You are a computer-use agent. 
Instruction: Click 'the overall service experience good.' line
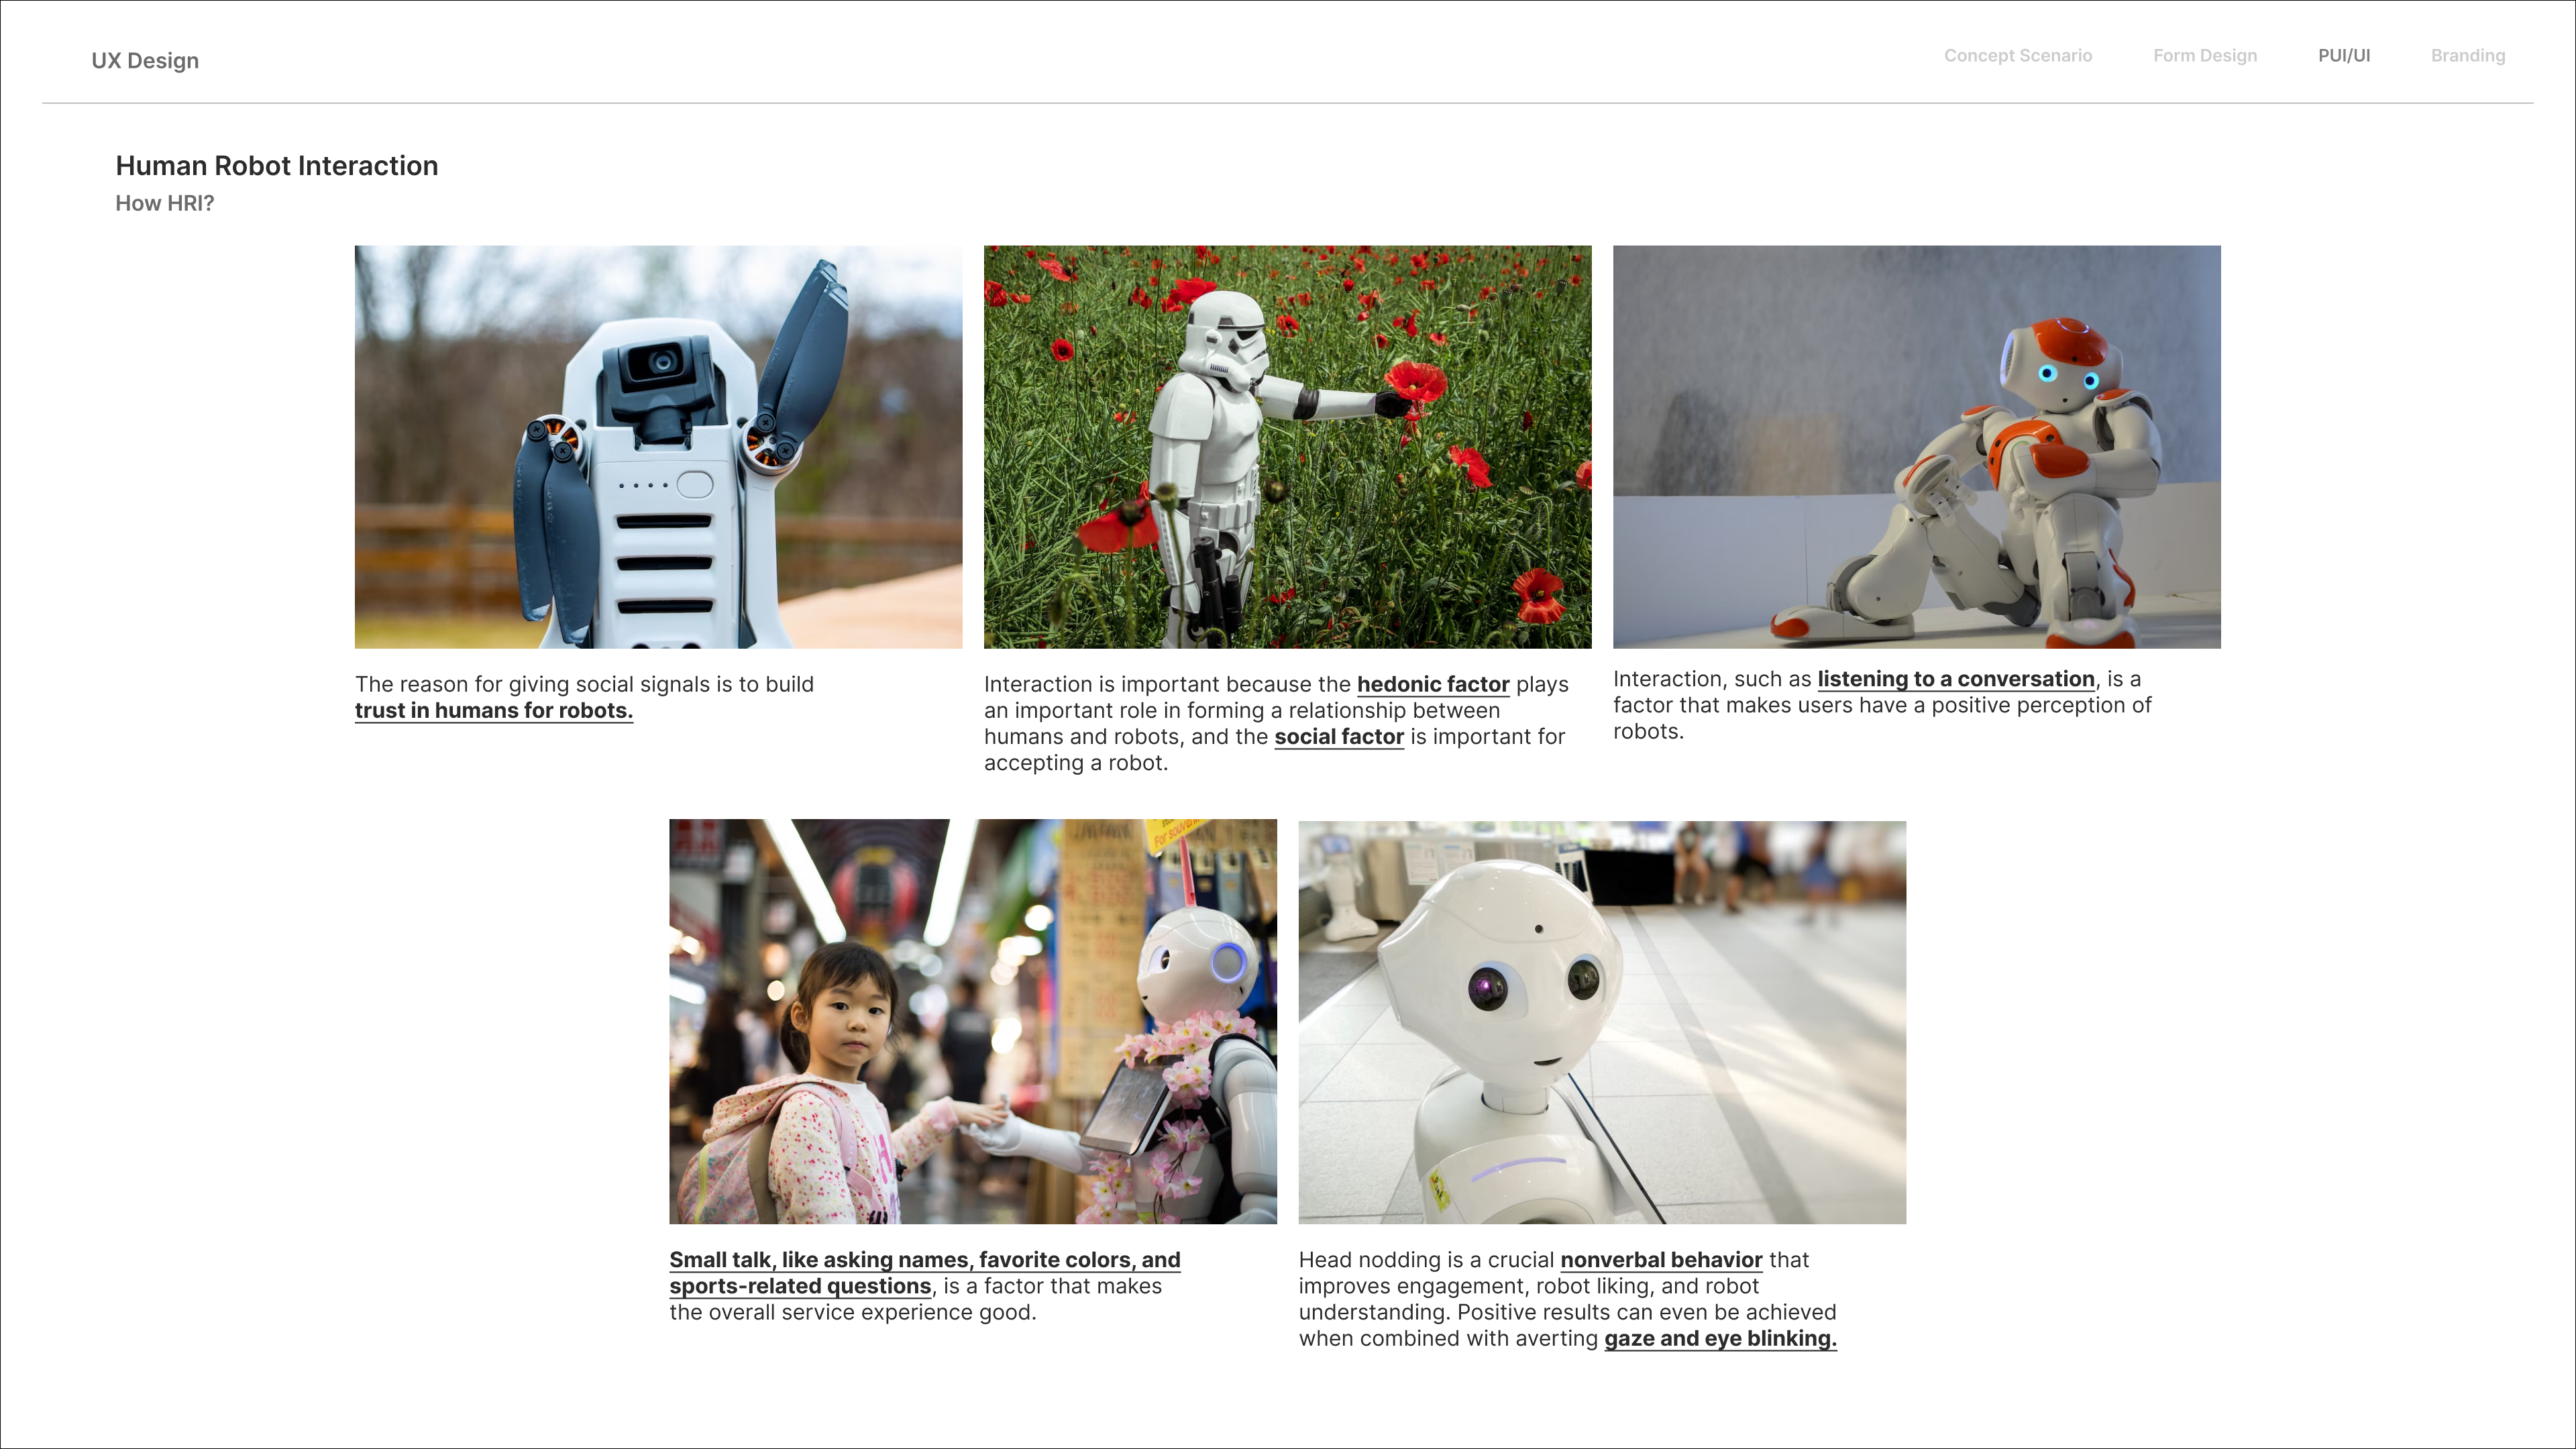coord(853,1313)
